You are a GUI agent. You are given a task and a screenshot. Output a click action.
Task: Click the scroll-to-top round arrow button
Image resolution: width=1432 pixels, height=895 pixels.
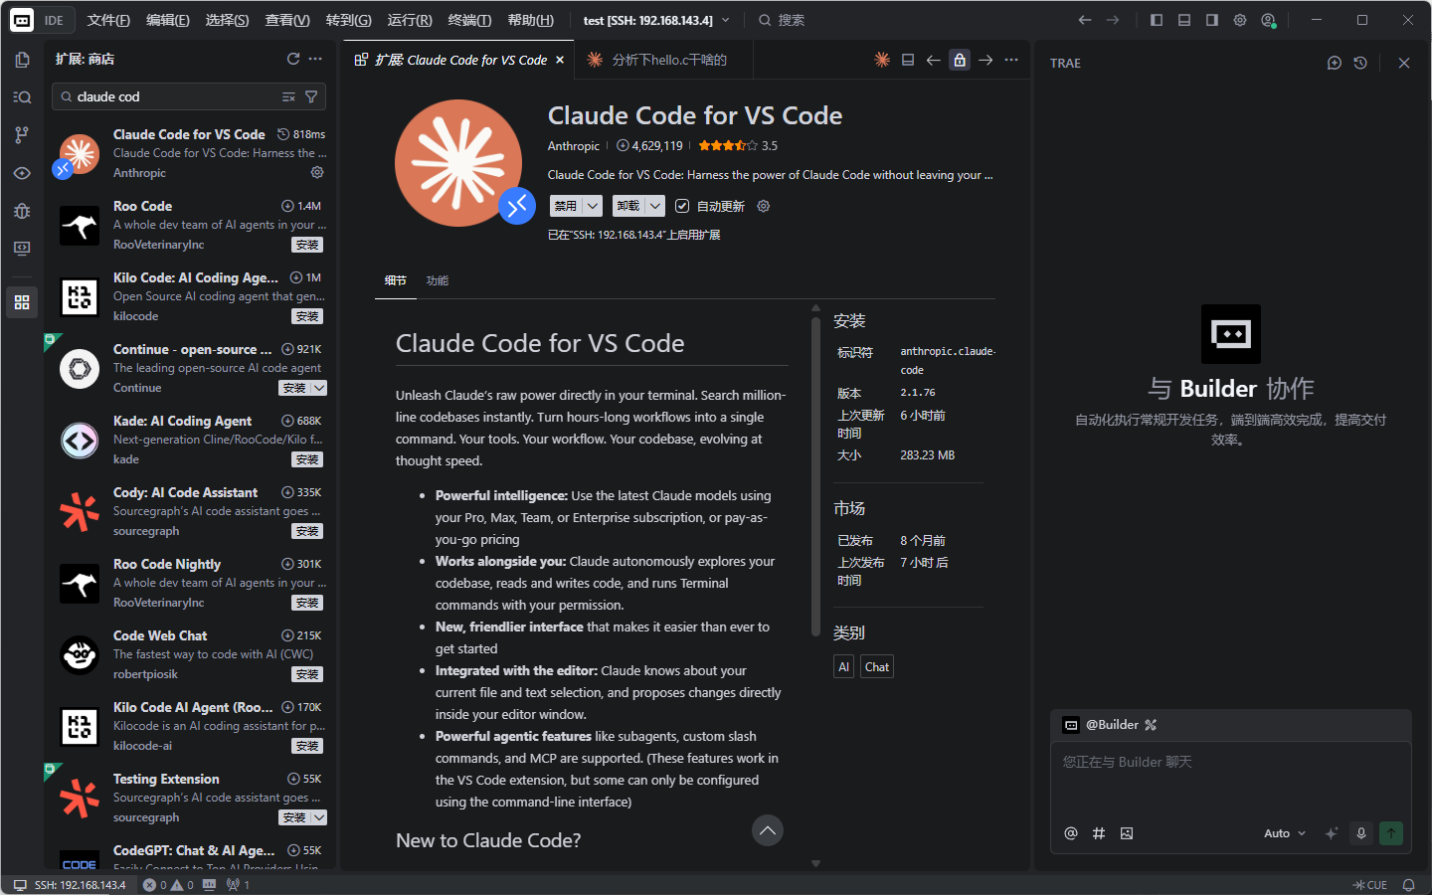coord(768,830)
